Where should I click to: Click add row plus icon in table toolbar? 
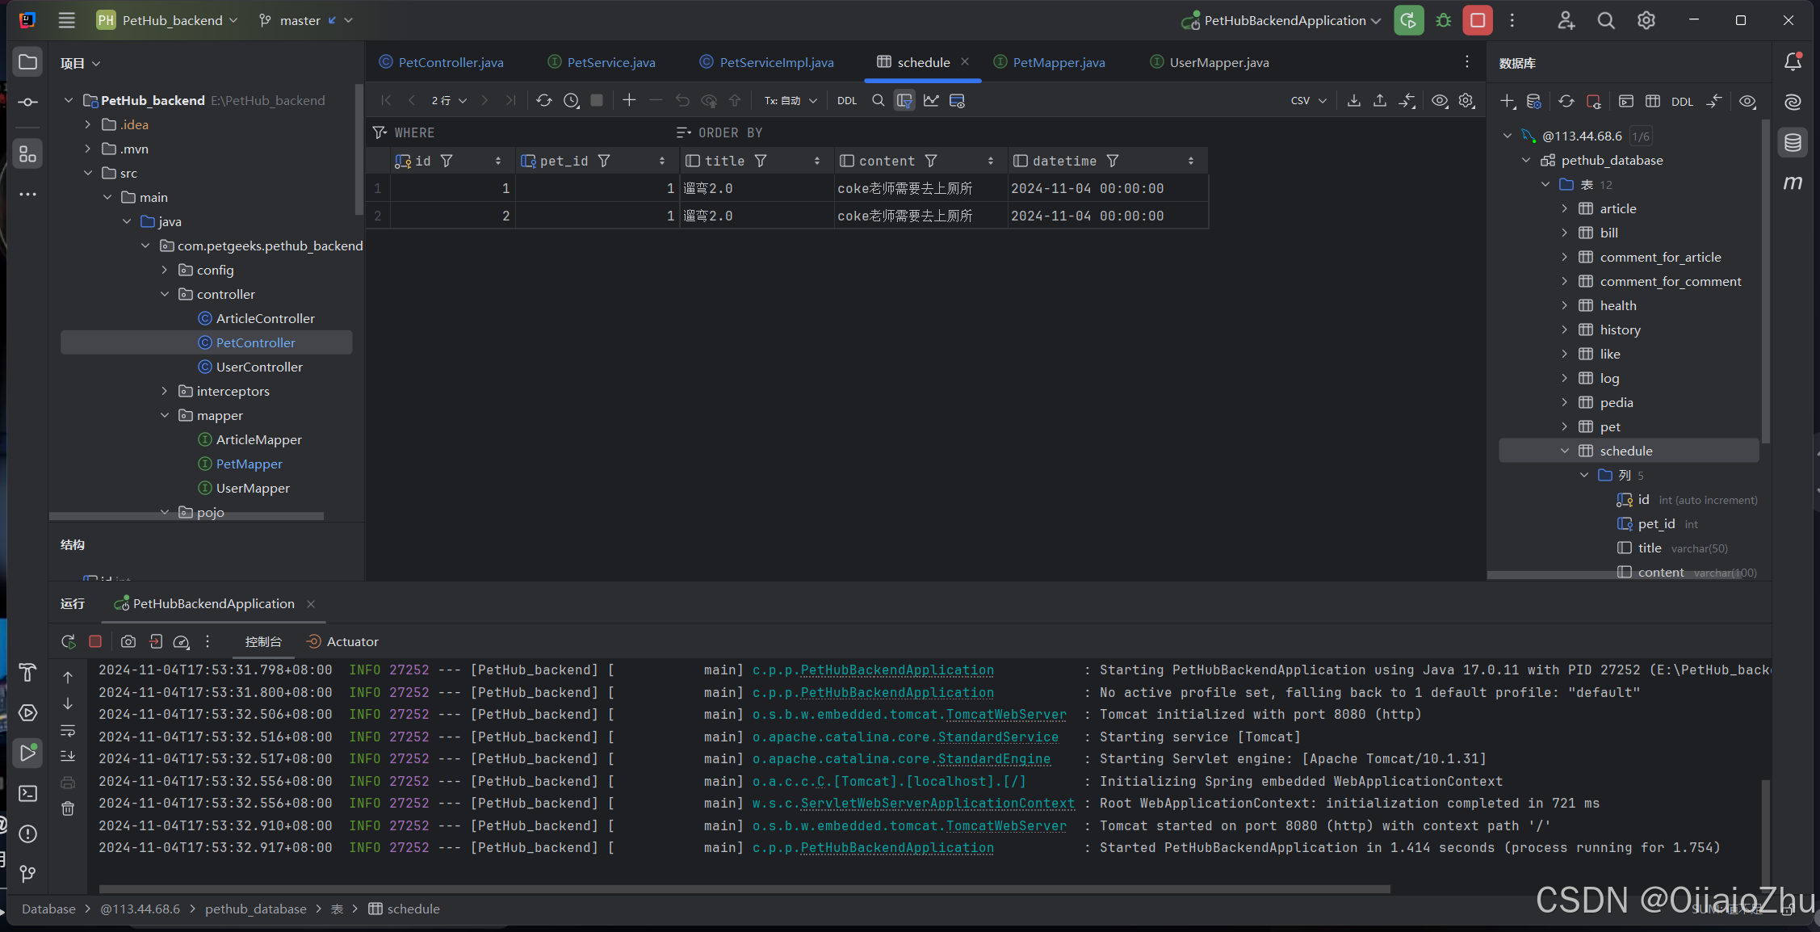coord(629,100)
